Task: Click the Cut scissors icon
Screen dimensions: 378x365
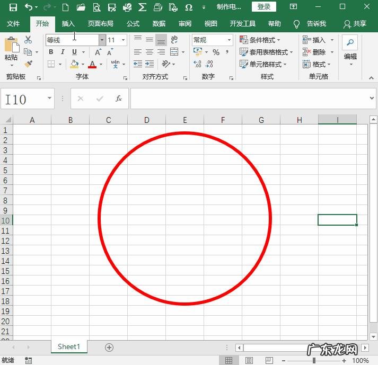Action: (x=28, y=40)
